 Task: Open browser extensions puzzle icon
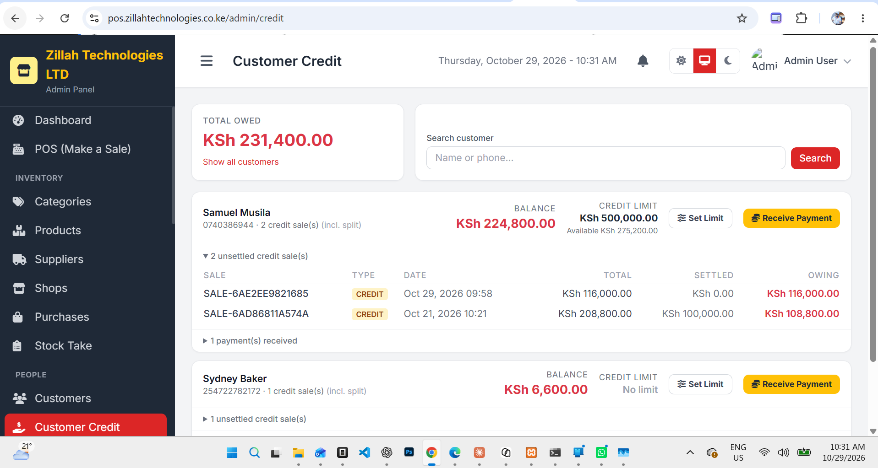[801, 18]
